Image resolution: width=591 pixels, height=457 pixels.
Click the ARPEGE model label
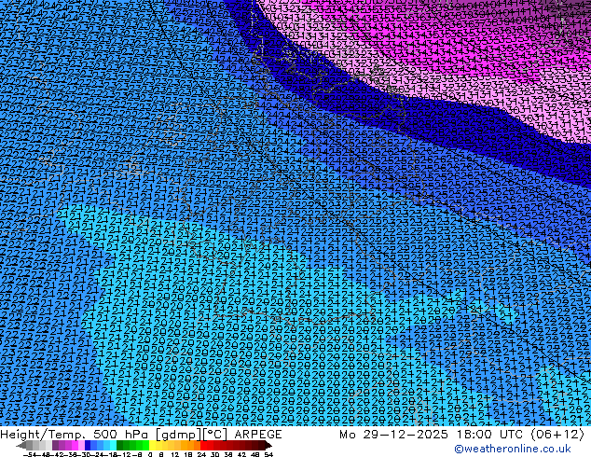coord(258,435)
